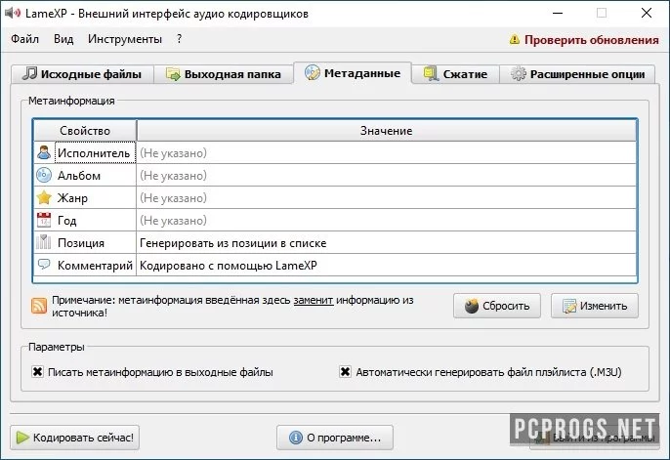Click the bomb icon on Сбросить button

pyautogui.click(x=472, y=306)
